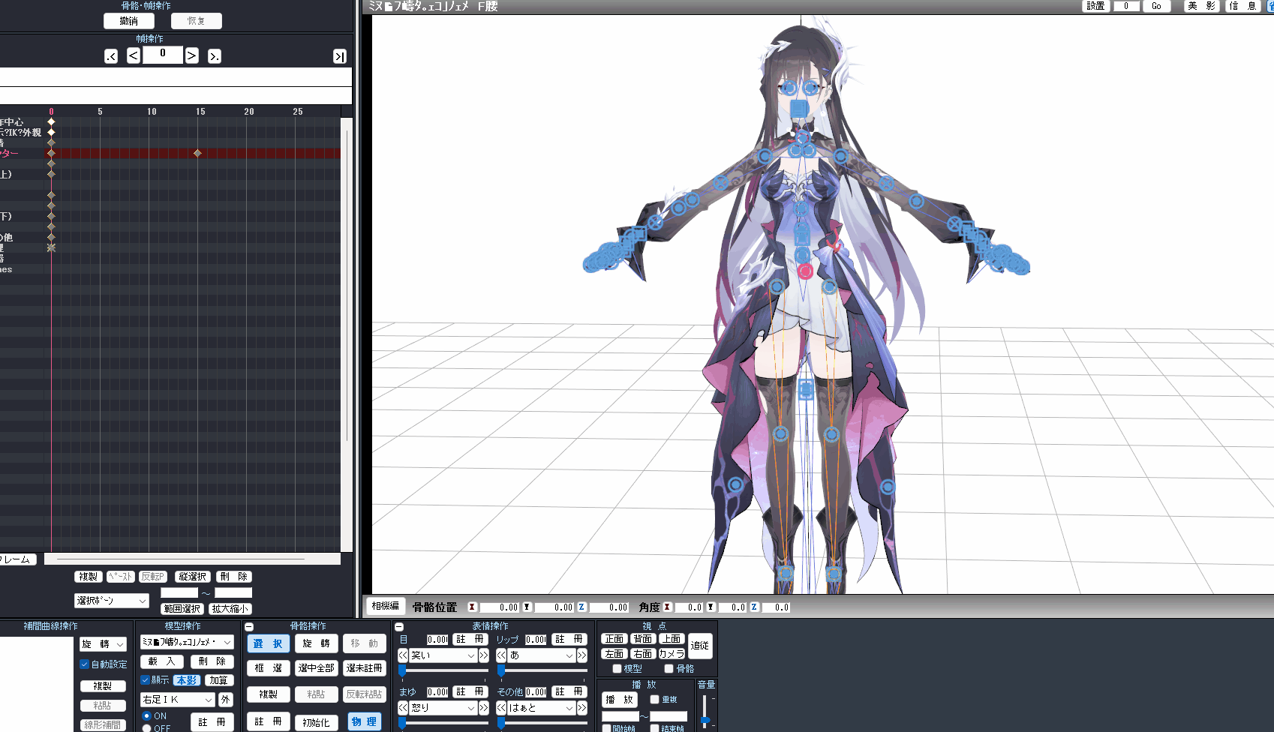Select the 加算 blend mode button

pyautogui.click(x=219, y=680)
